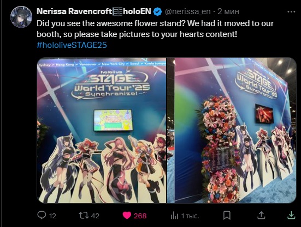This screenshot has height=227, width=301.
Task: Open the 2 мин timestamp link
Action: (228, 11)
